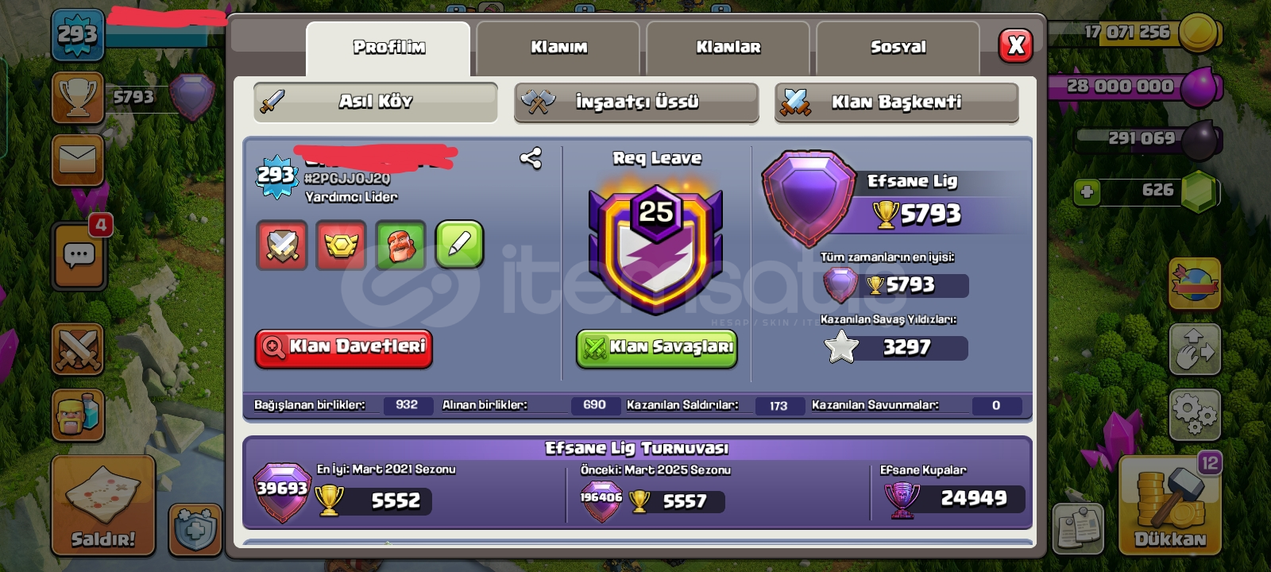Tap the share icon on profile card
1271x572 pixels.
click(x=531, y=159)
